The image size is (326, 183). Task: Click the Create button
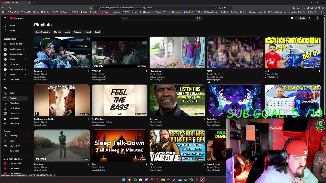[300, 18]
